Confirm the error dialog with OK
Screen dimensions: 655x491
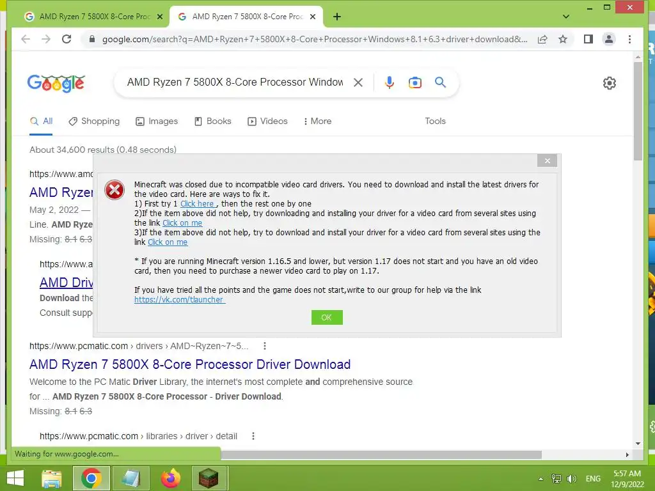(x=327, y=317)
